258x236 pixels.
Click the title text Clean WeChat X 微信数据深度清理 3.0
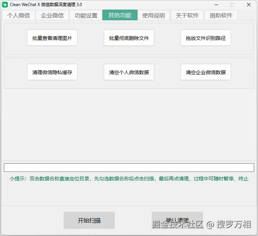click(46, 5)
